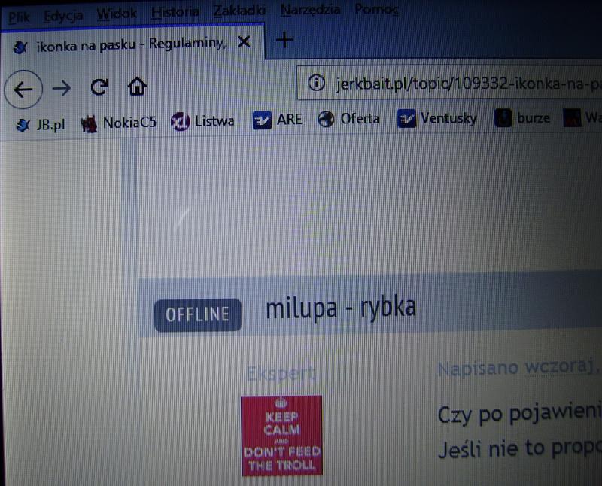Open the Zakładki menu
Image resolution: width=602 pixels, height=486 pixels.
point(239,11)
